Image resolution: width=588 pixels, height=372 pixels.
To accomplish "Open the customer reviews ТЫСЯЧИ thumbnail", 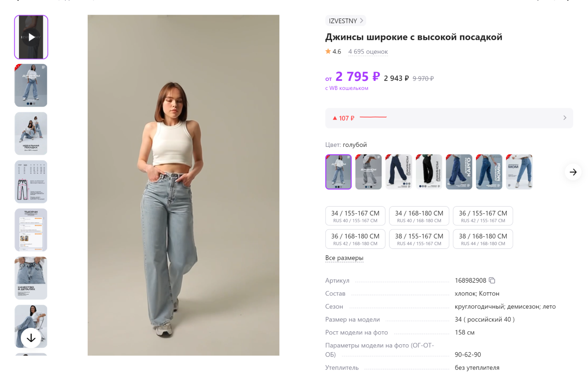I will click(31, 230).
